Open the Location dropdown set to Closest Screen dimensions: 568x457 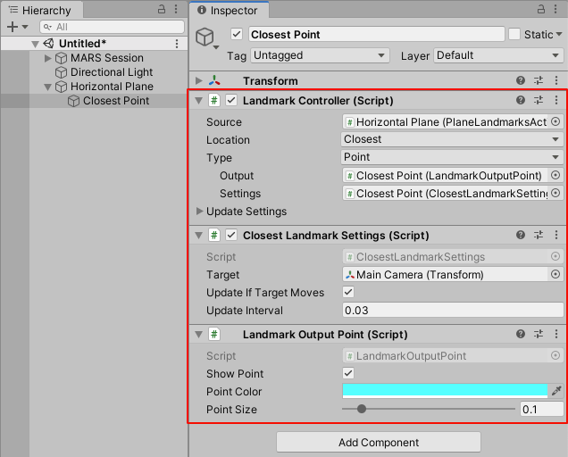coord(453,139)
